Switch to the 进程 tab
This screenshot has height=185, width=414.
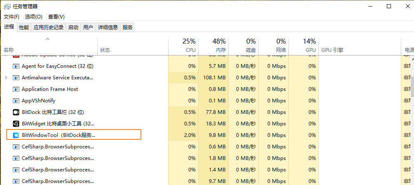click(9, 27)
